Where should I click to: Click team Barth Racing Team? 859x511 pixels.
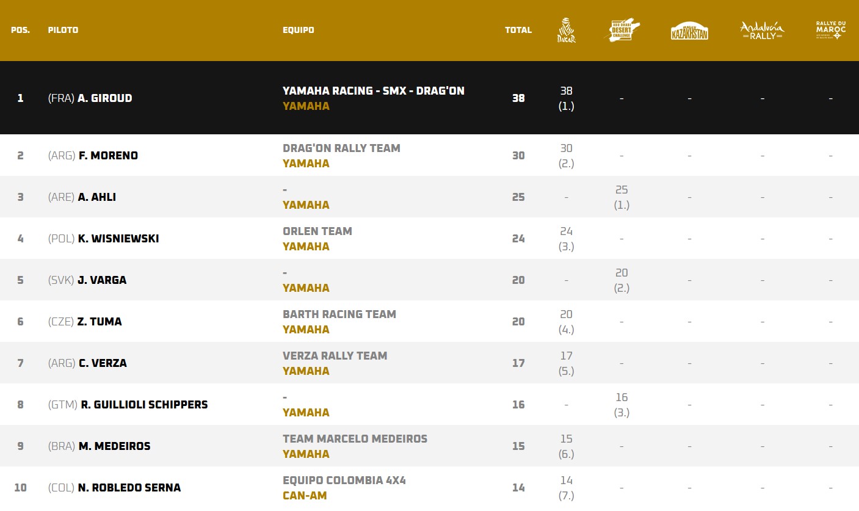tap(339, 314)
